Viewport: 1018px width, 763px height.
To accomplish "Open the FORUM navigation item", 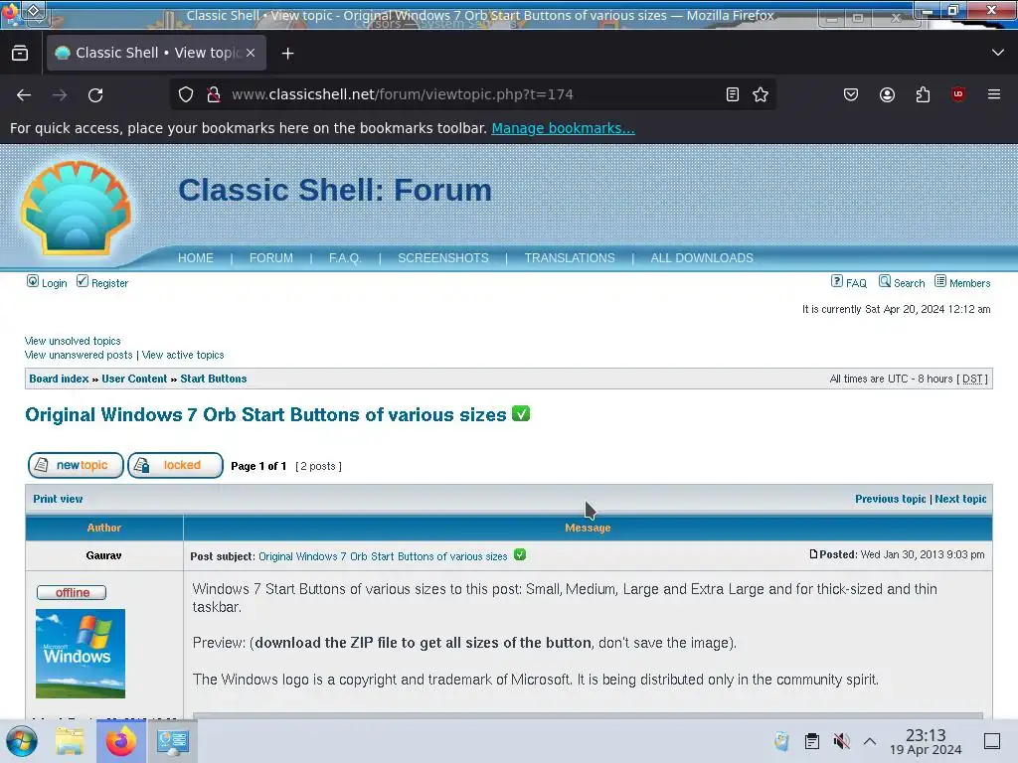I will (x=270, y=258).
